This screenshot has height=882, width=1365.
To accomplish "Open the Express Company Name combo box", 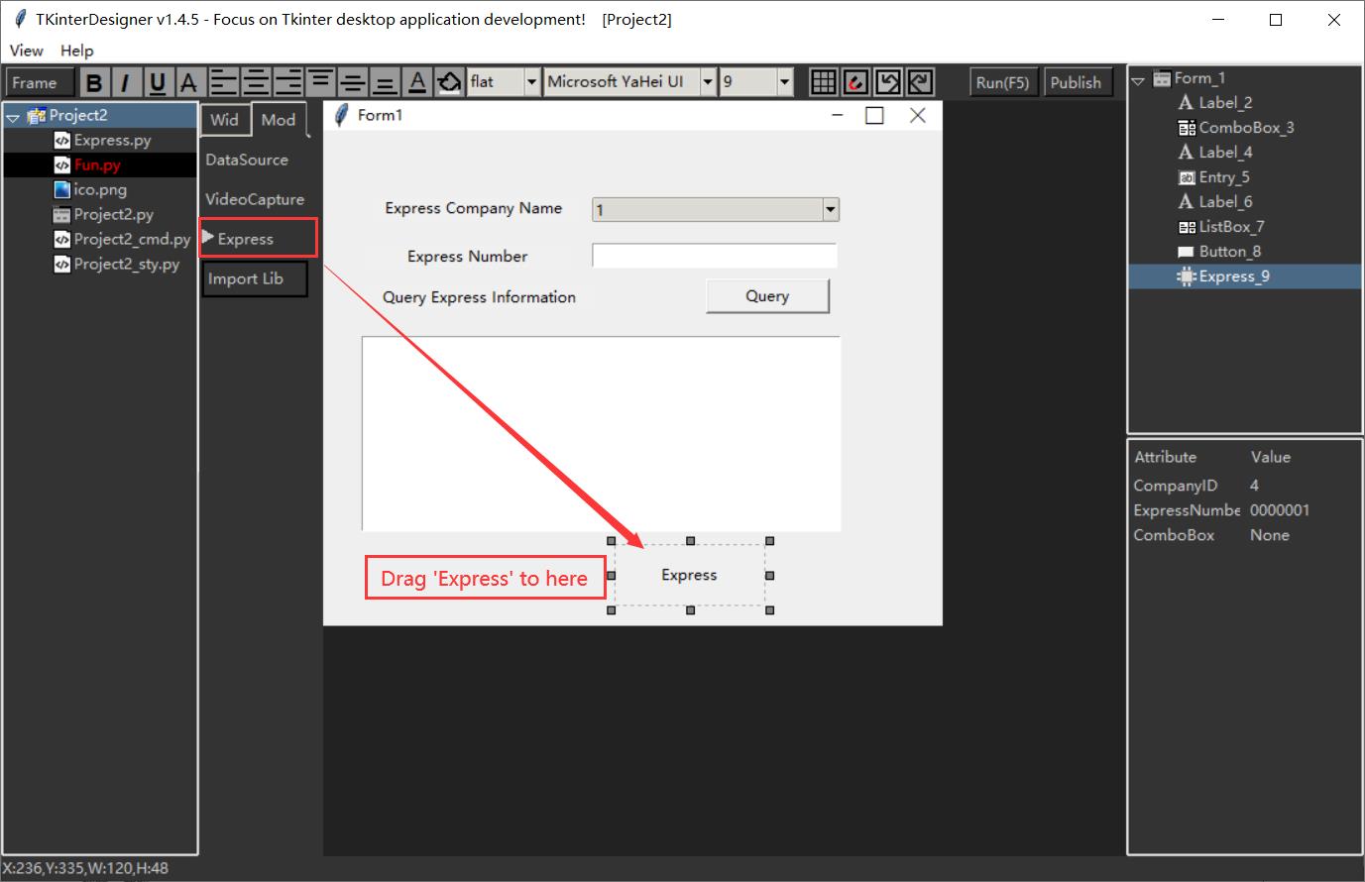I will coord(716,209).
